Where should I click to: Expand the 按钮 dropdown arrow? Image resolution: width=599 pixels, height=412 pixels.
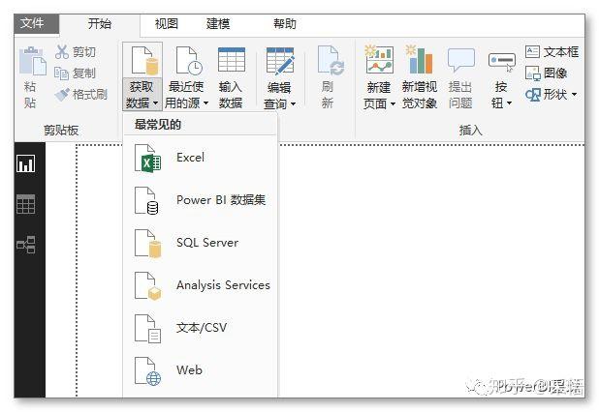509,103
